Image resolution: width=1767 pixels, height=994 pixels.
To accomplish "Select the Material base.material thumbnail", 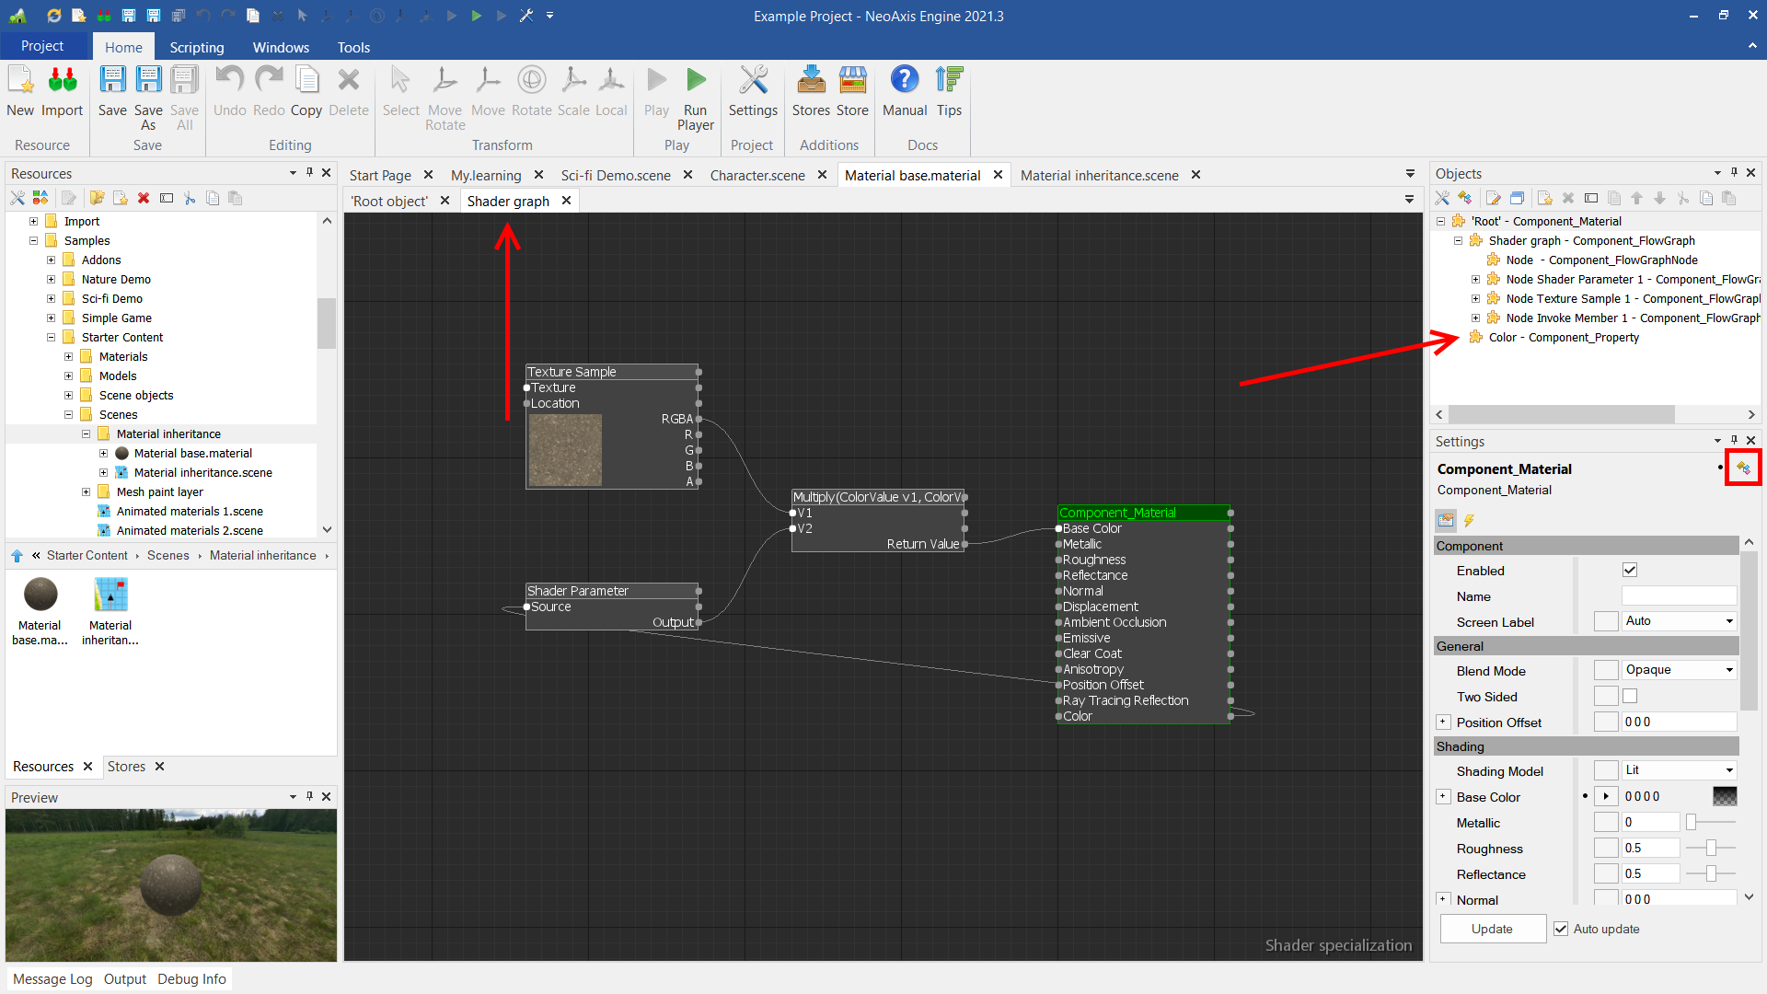I will coord(40,595).
